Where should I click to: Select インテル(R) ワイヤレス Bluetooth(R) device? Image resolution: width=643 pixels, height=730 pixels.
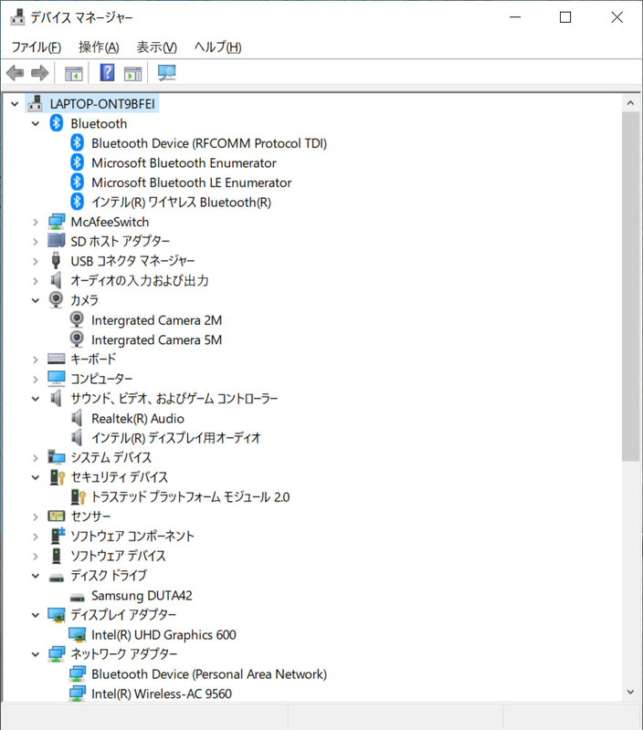181,202
